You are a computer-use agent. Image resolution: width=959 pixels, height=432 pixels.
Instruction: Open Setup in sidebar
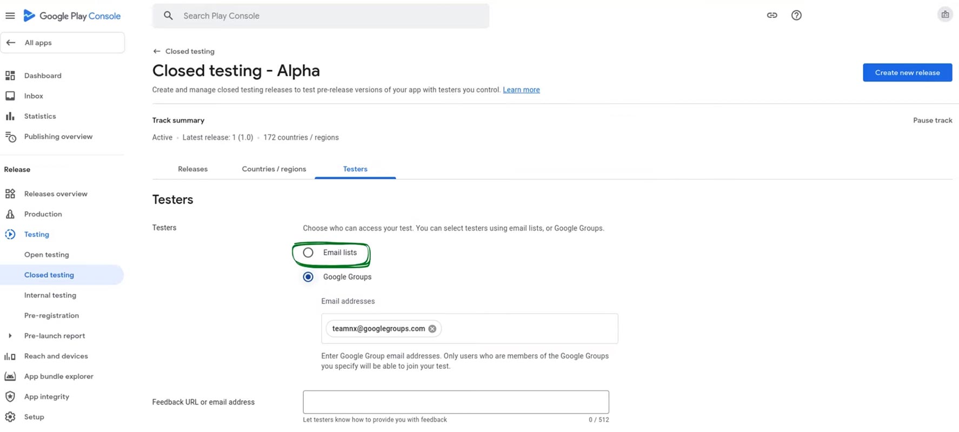tap(34, 417)
